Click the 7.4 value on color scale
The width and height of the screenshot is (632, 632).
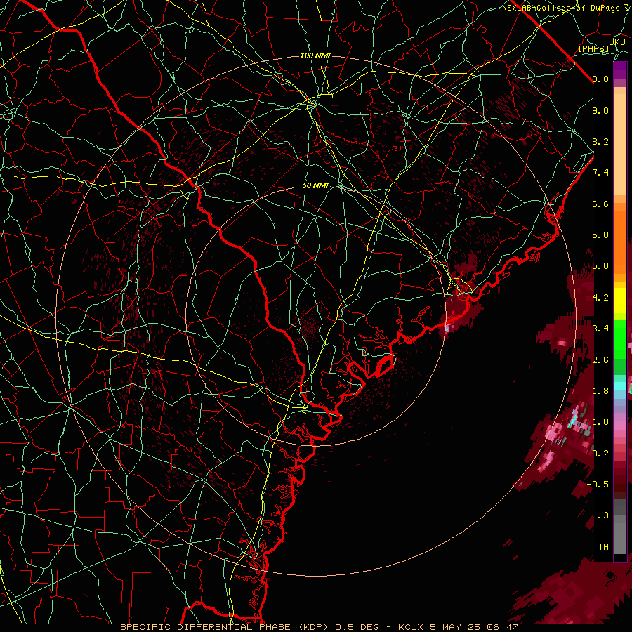(600, 173)
